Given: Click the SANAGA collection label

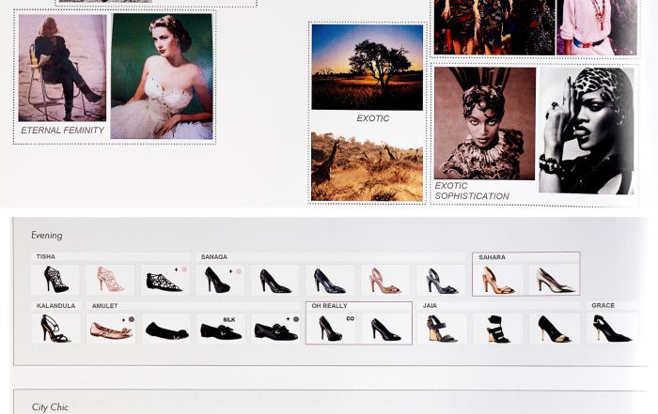Looking at the screenshot, I should [x=214, y=256].
